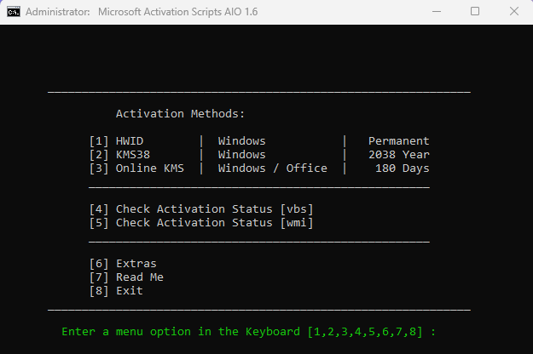The width and height of the screenshot is (533, 354).
Task: Click the '180 Days' validity text
Action: 403,168
